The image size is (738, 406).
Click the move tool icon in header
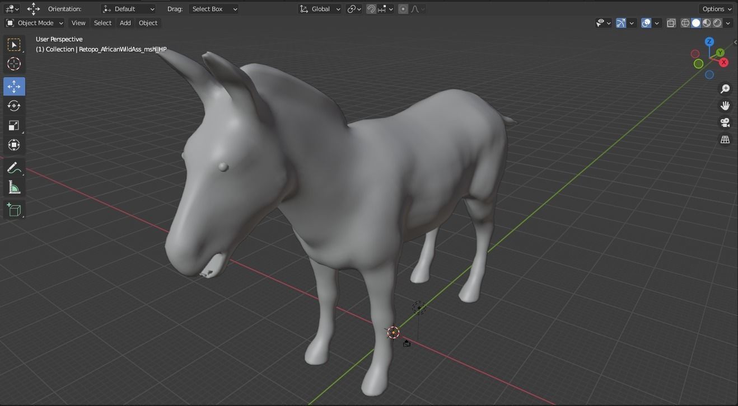point(34,8)
